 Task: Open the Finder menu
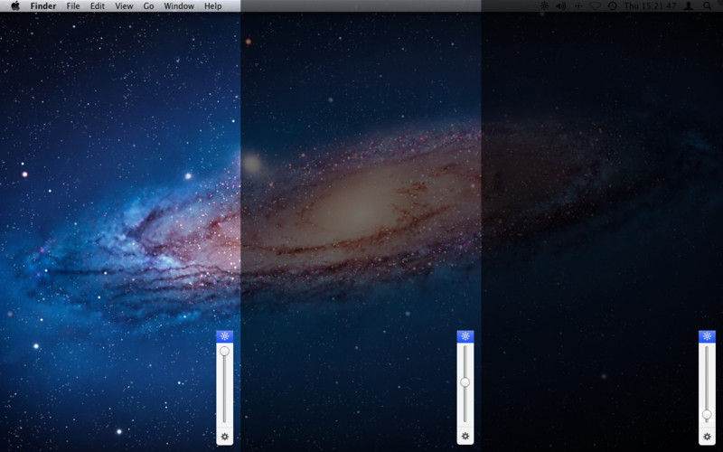point(43,6)
